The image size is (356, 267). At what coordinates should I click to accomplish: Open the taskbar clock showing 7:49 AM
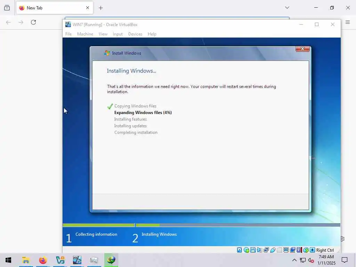click(326, 260)
